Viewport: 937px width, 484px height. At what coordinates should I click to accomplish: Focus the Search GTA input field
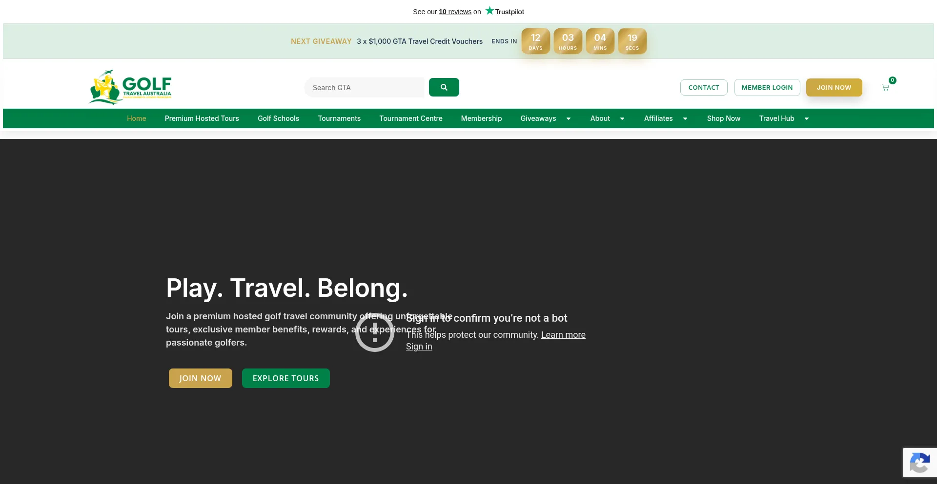coord(365,87)
